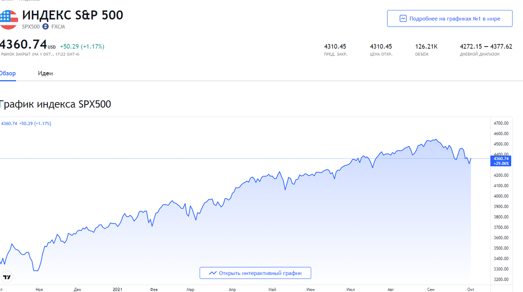The height and width of the screenshot is (292, 523).
Task: Click the day range '4272.15 — 4377.62'
Action: [x=486, y=46]
